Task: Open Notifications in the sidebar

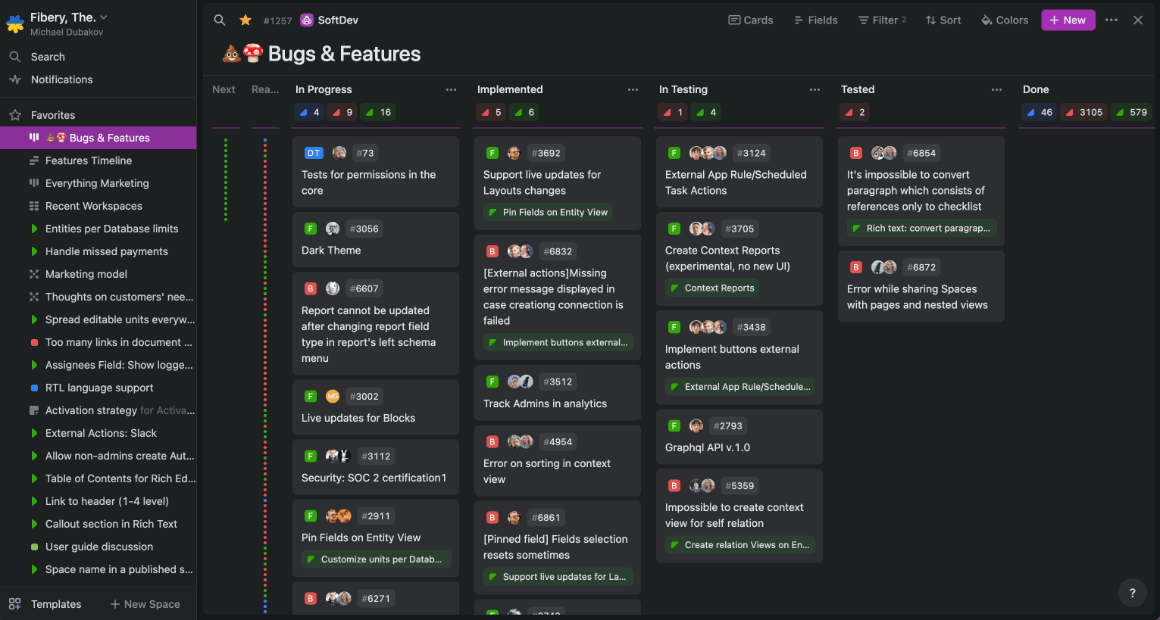Action: click(61, 79)
